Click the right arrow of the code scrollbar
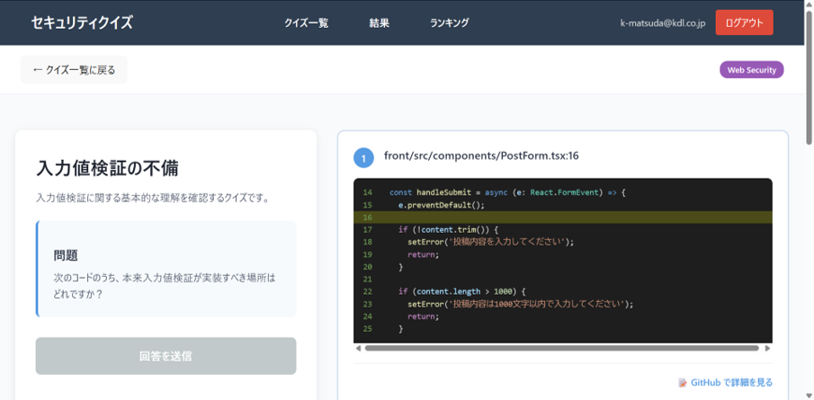Screen dimensions: 814x400 coord(767,348)
